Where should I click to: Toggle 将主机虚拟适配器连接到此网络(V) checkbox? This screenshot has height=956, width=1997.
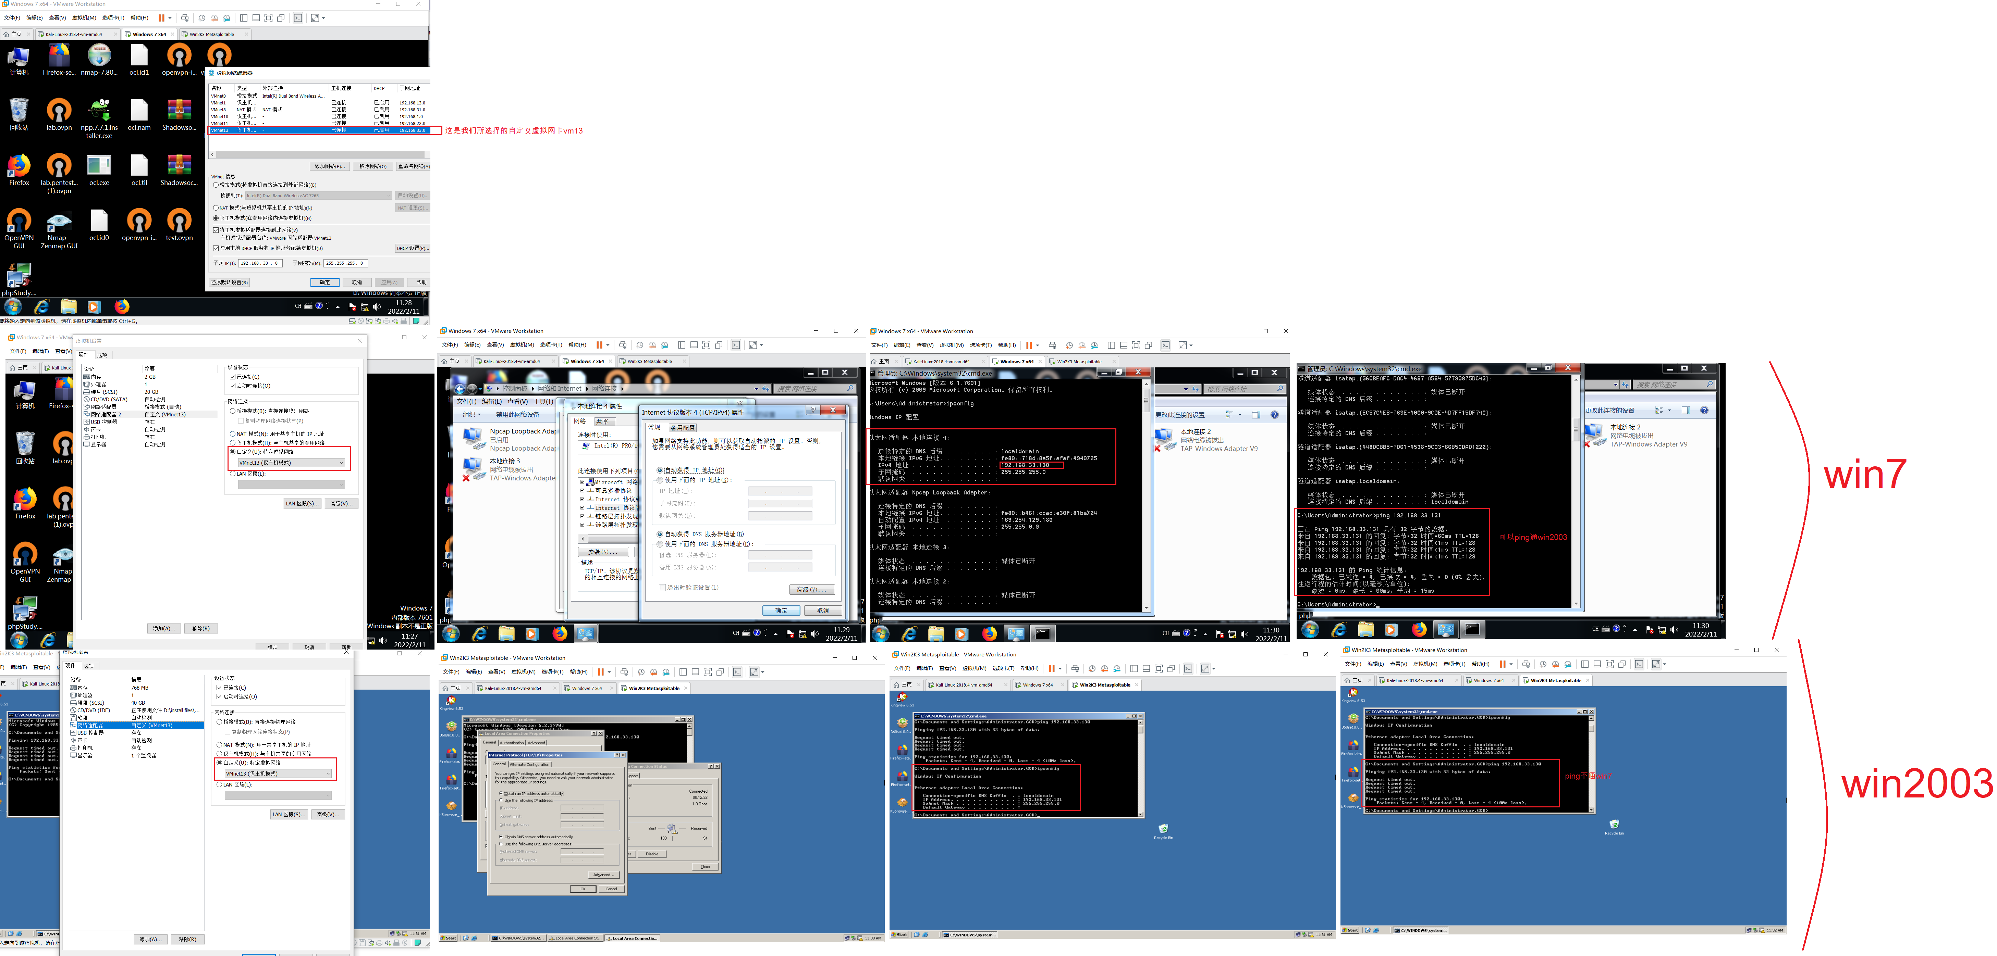pos(216,230)
